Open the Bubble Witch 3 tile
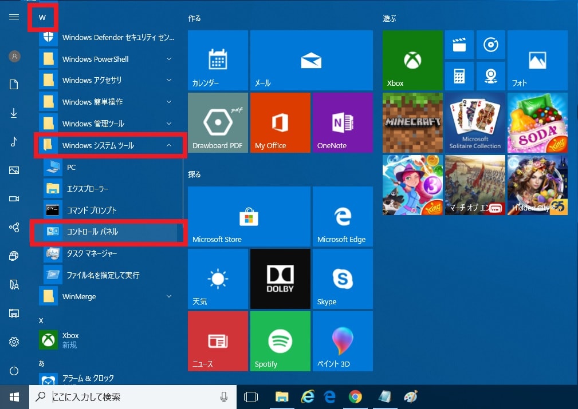 point(412,185)
